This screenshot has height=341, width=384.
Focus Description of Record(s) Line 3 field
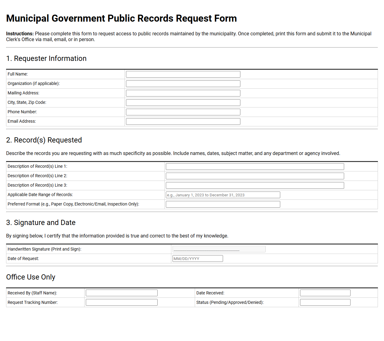pyautogui.click(x=255, y=185)
